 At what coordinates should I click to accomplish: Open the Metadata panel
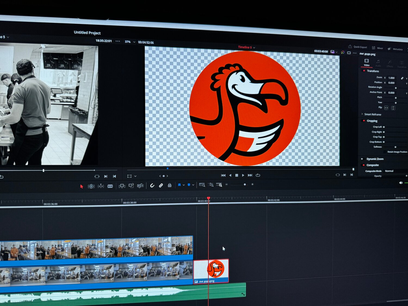[x=395, y=49]
